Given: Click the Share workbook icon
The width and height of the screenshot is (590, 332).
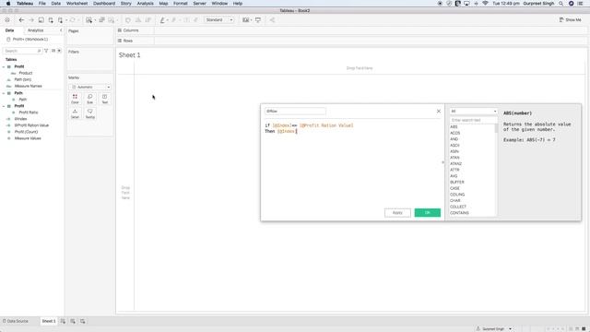Looking at the screenshot, I should tap(272, 20).
